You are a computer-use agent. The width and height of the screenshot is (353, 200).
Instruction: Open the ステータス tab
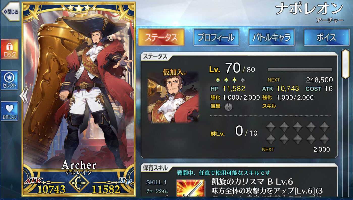[x=161, y=37]
